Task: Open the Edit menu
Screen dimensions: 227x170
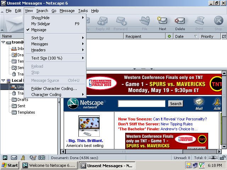Action: pos(18,11)
